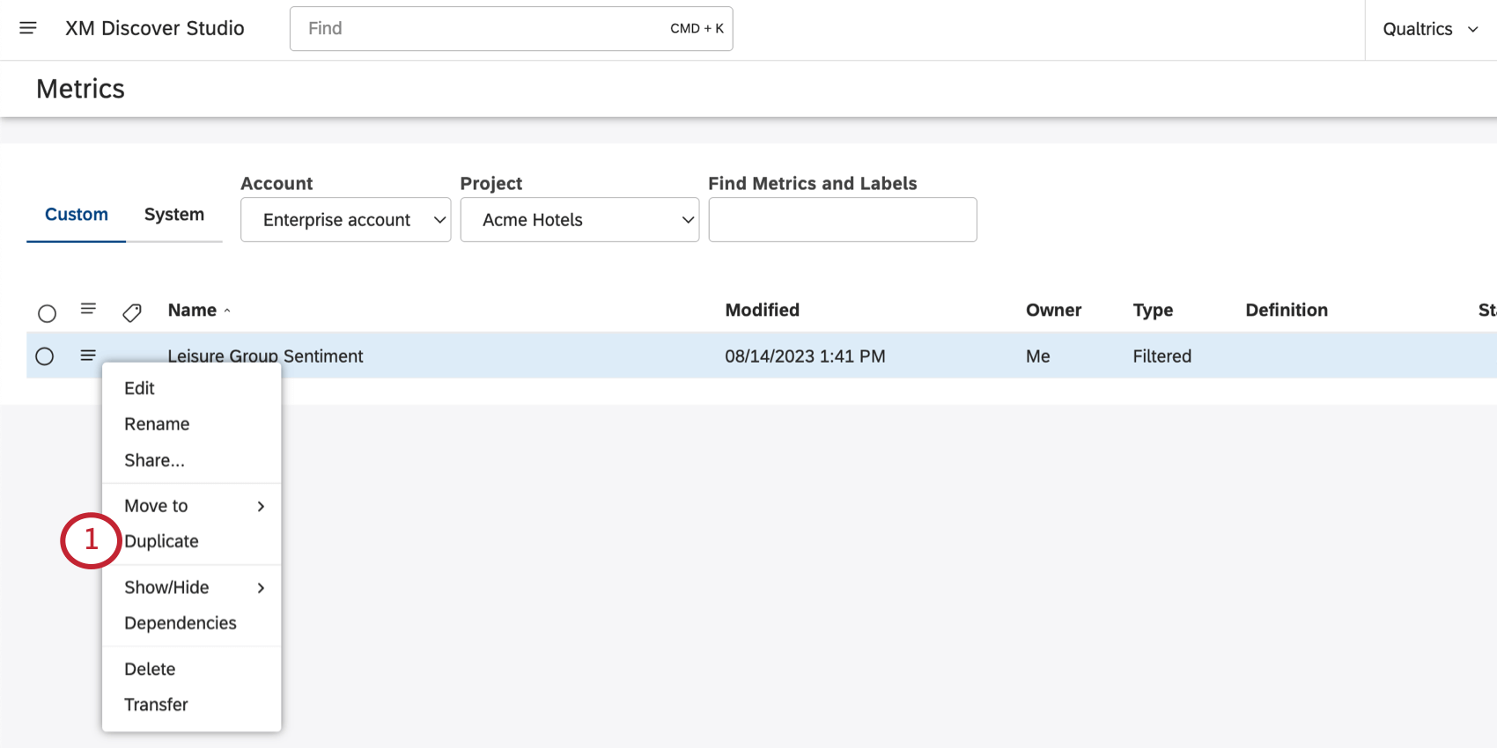This screenshot has height=748, width=1497.
Task: Expand the Move to submenu
Action: coord(192,506)
